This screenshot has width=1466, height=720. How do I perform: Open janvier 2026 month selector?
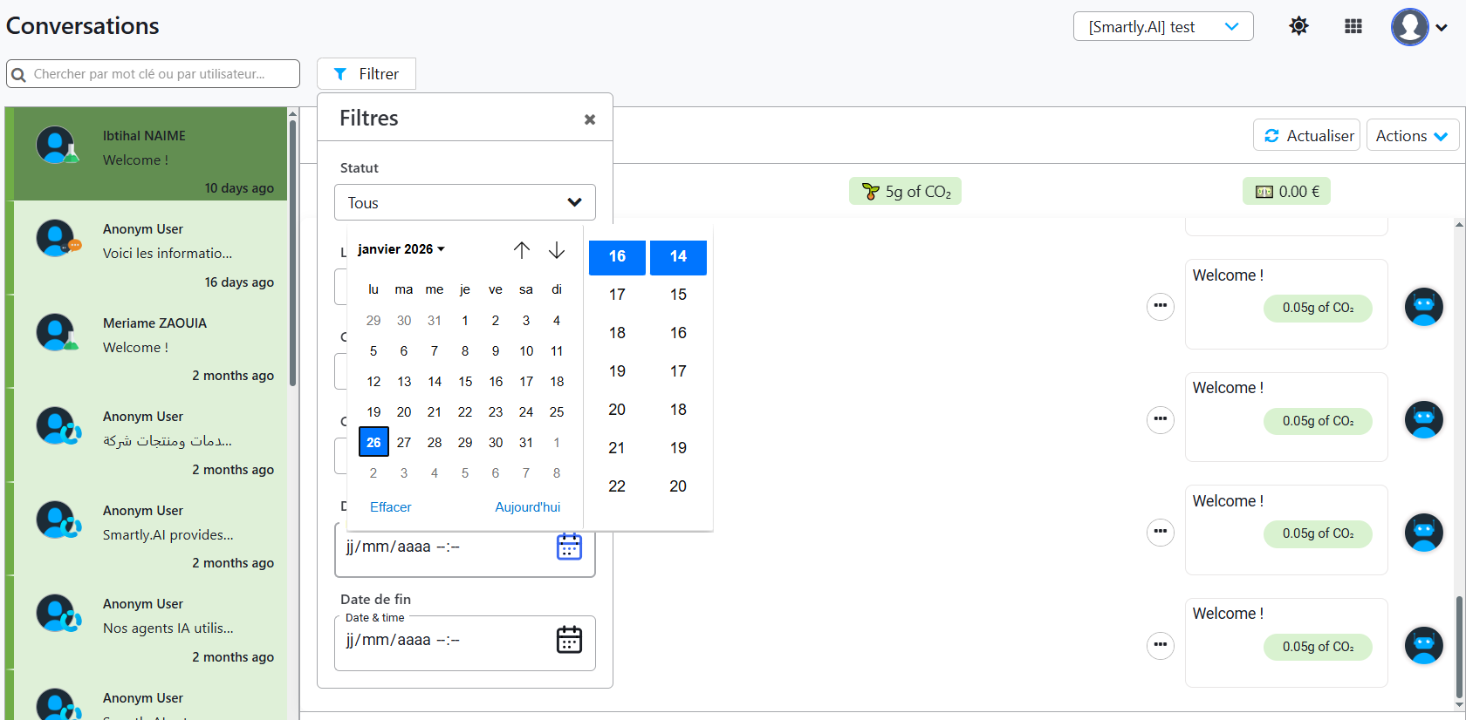click(401, 249)
